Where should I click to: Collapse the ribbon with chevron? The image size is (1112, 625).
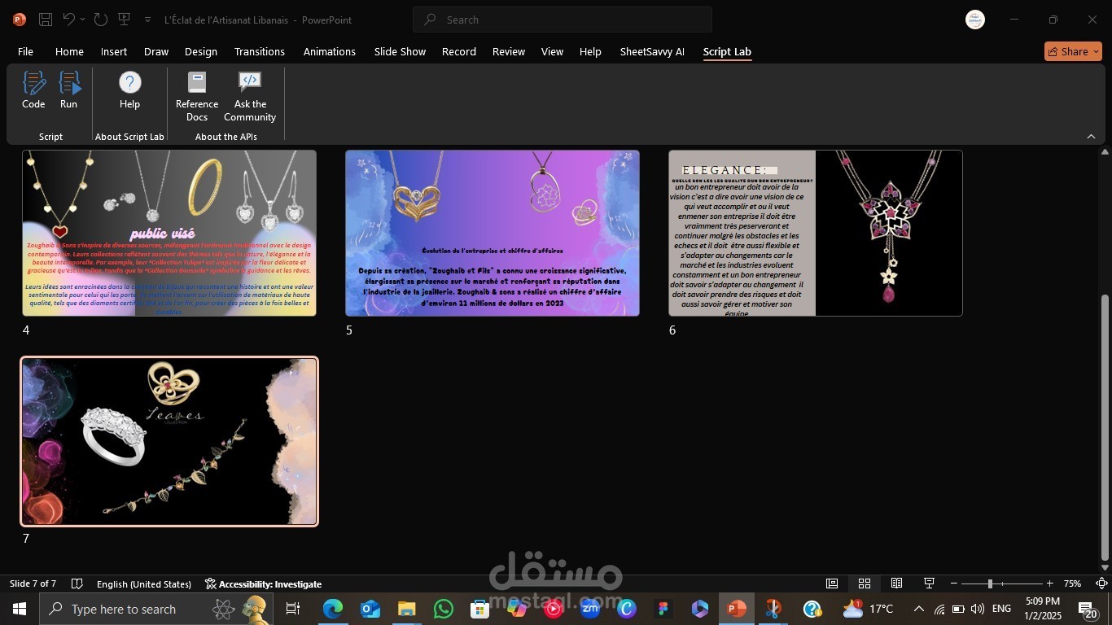[1091, 136]
